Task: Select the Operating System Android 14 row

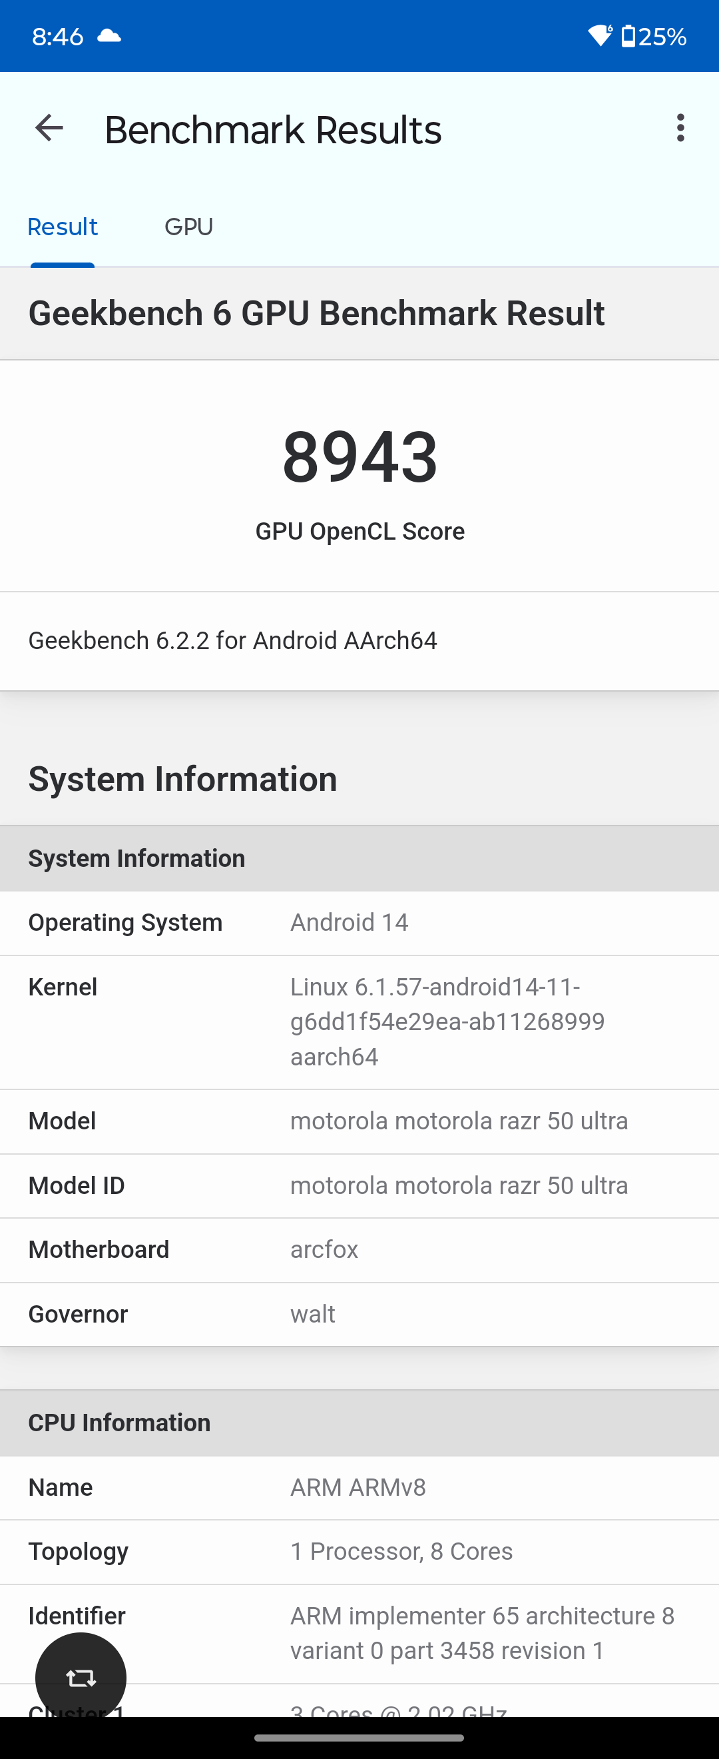Action: pyautogui.click(x=359, y=923)
